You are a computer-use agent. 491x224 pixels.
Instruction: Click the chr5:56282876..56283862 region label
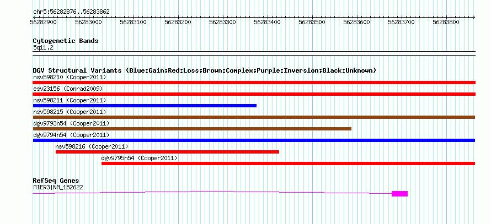coord(71,12)
